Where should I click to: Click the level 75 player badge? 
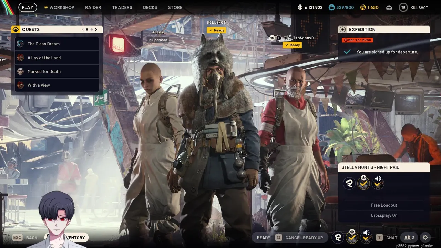click(403, 8)
